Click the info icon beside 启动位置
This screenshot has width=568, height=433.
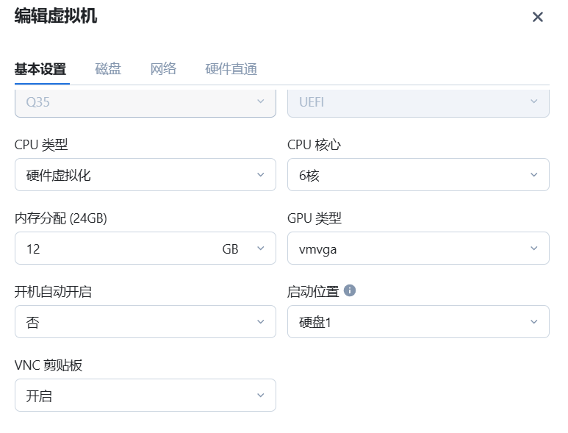tap(350, 290)
